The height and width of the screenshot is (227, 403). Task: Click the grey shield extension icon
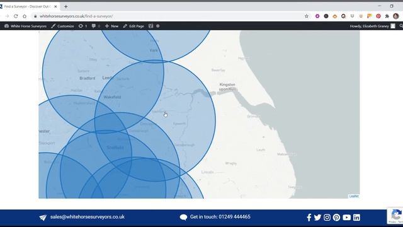point(352,16)
